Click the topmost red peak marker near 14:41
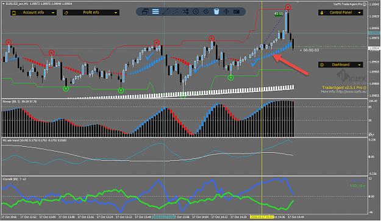The height and width of the screenshot is (221, 381). click(x=288, y=7)
